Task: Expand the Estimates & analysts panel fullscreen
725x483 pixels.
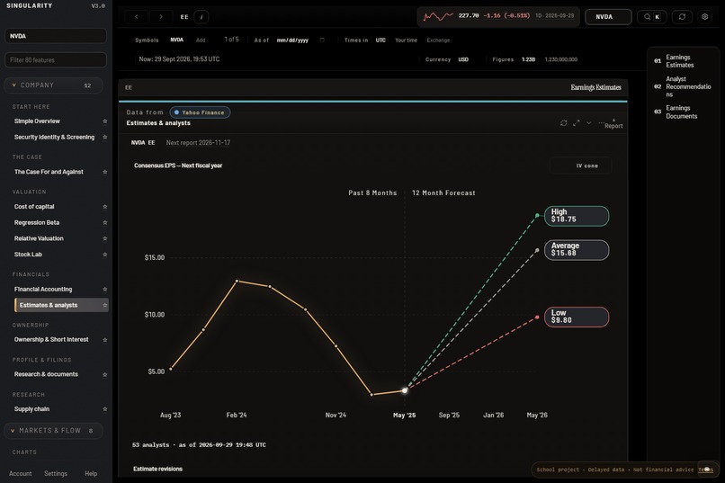Action: pyautogui.click(x=576, y=123)
